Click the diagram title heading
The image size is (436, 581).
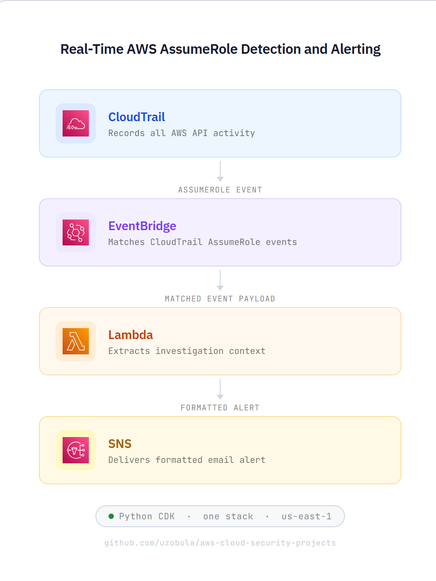[x=220, y=49]
